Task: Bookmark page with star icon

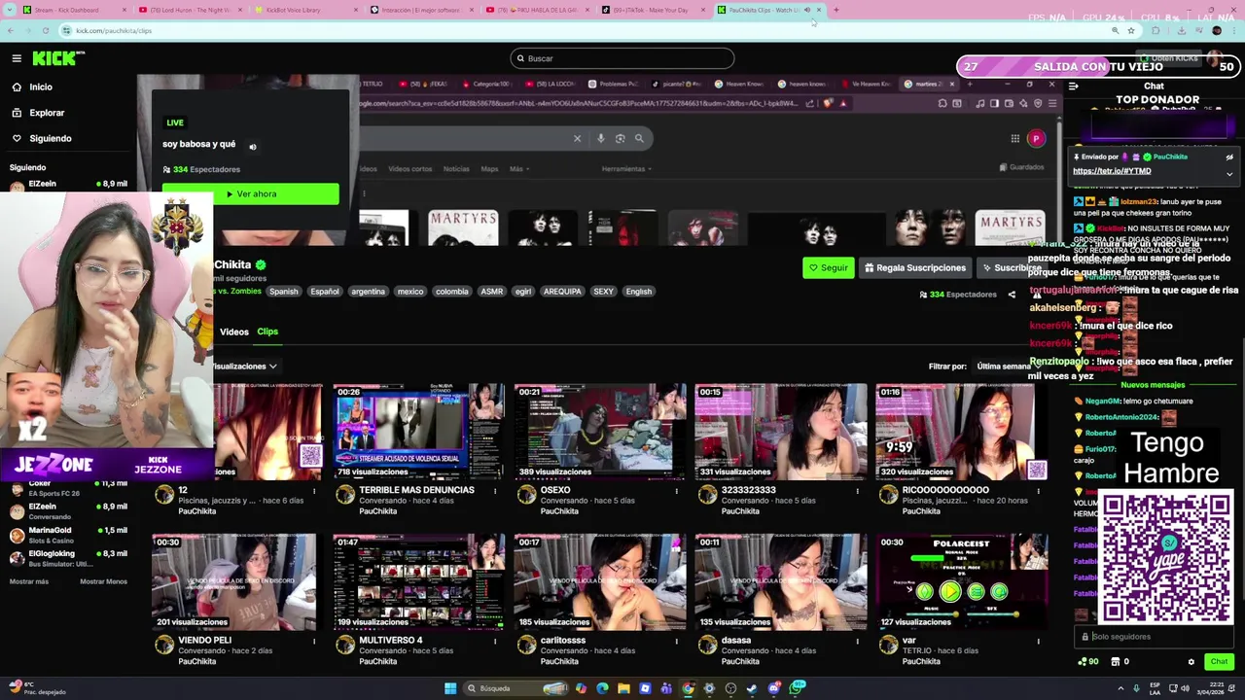Action: coord(1131,30)
